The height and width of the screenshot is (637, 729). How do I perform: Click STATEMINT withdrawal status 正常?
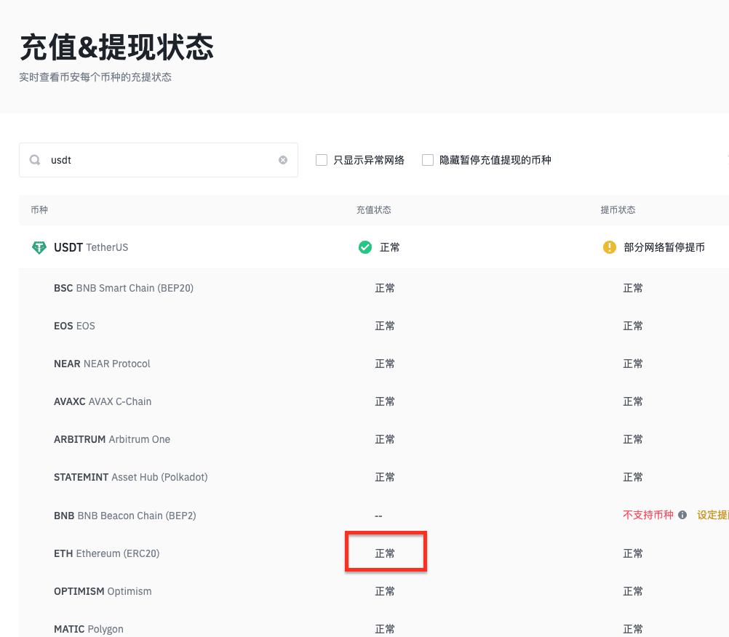[633, 477]
